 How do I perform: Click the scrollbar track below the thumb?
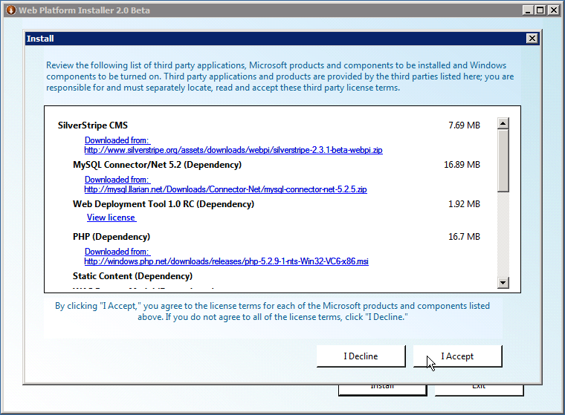pos(503,235)
